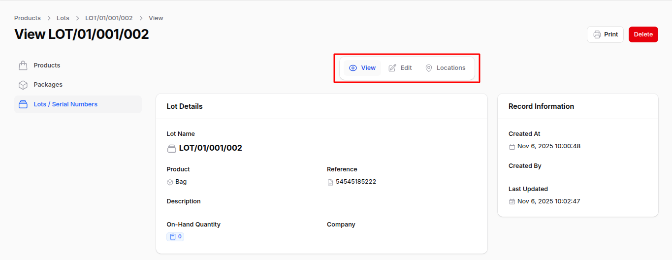Select Packages in the left sidebar

pos(48,85)
